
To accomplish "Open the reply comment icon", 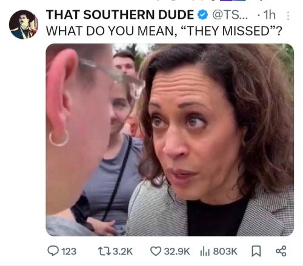I will 53,251.
